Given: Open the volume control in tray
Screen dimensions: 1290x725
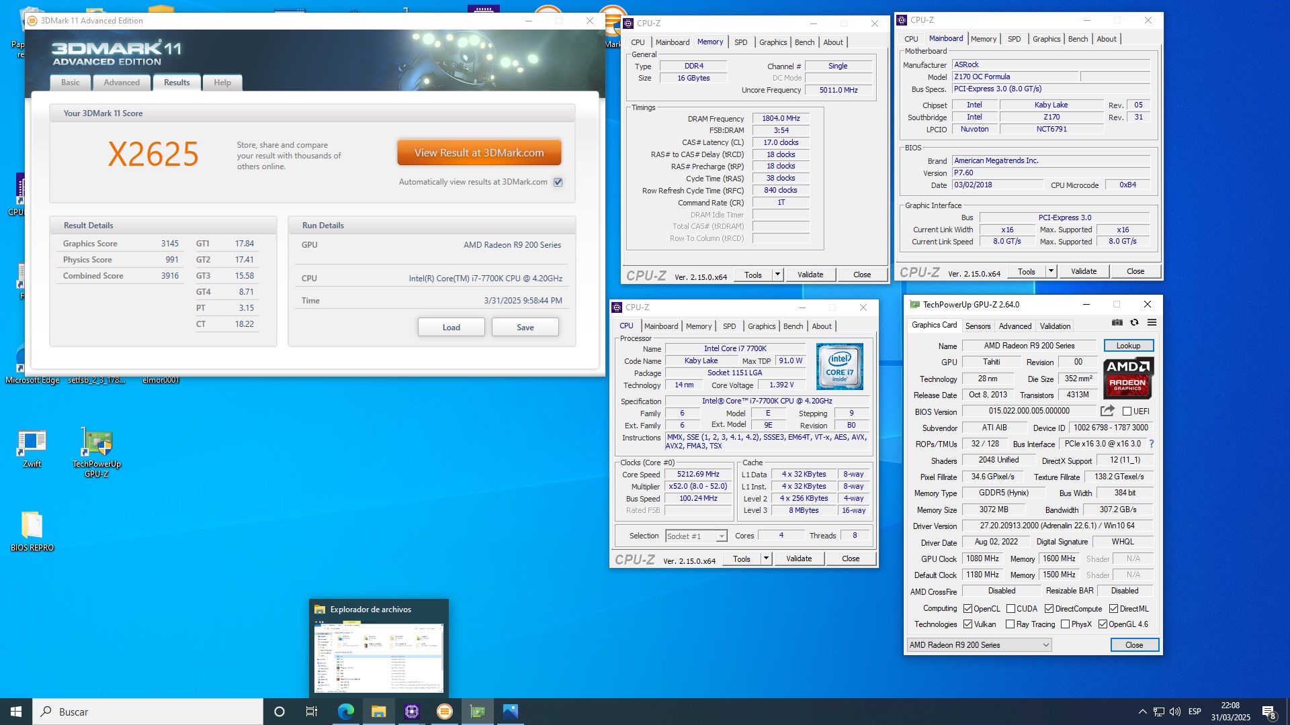Looking at the screenshot, I should [1175, 712].
